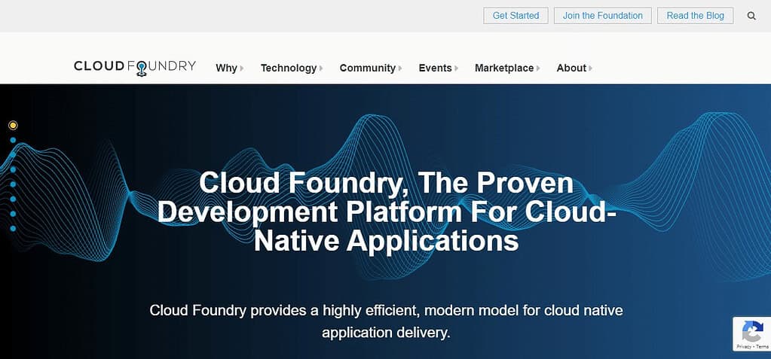Expand the arrow beside About
This screenshot has width=771, height=359.
point(591,68)
